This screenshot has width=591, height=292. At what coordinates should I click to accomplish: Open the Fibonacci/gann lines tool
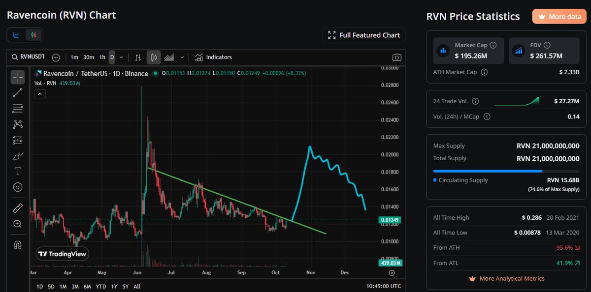pos(18,108)
